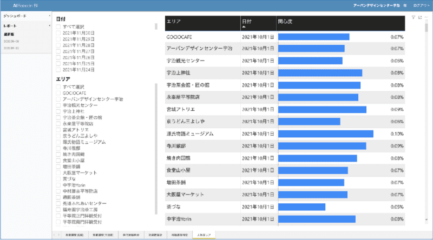Viewport: 433px width, 240px height.
Task: Click the next page arrow at bottom
Action: [x=58, y=234]
